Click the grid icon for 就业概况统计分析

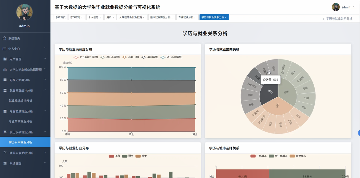(x=5, y=90)
